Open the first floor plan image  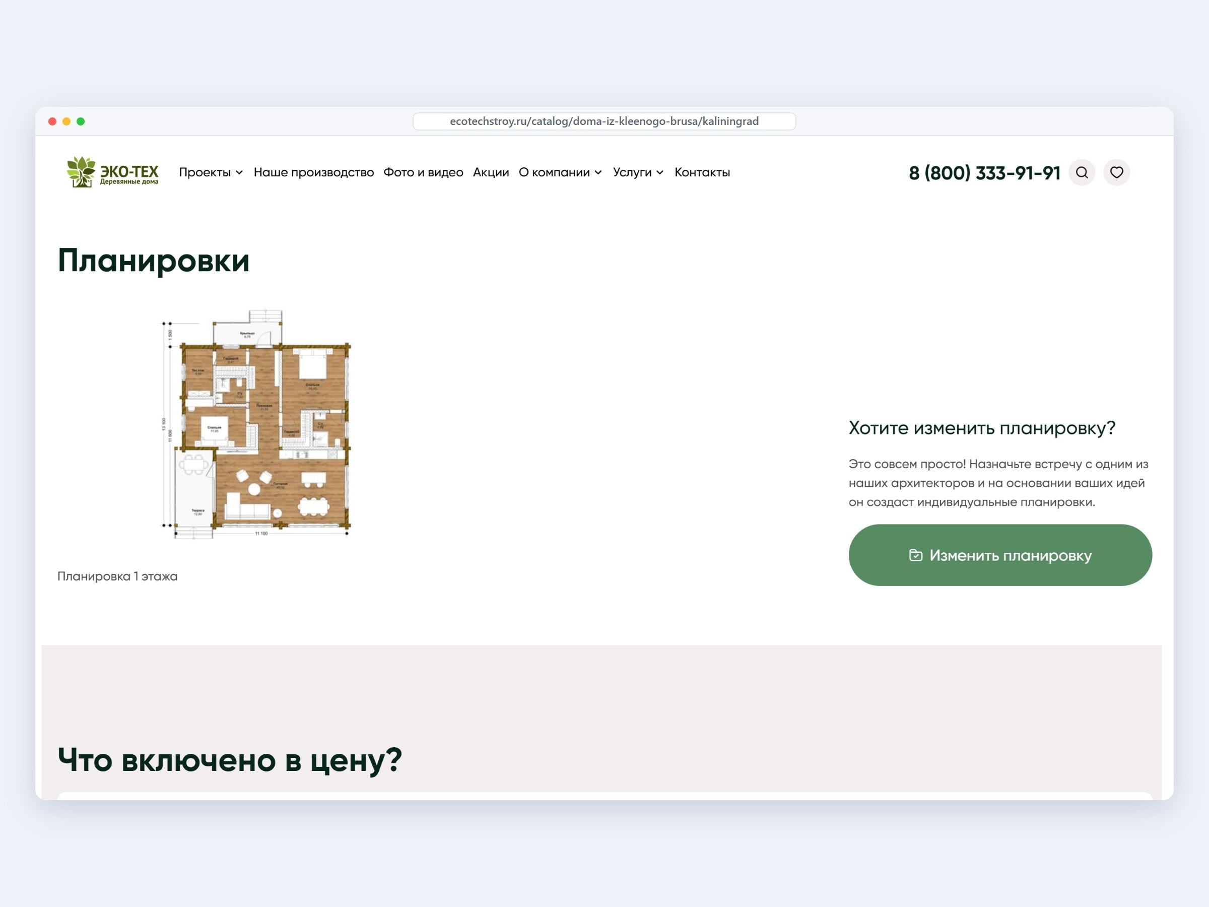coord(256,424)
